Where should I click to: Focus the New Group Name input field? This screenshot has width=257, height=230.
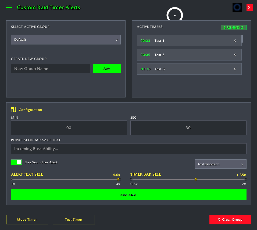pyautogui.click(x=51, y=69)
